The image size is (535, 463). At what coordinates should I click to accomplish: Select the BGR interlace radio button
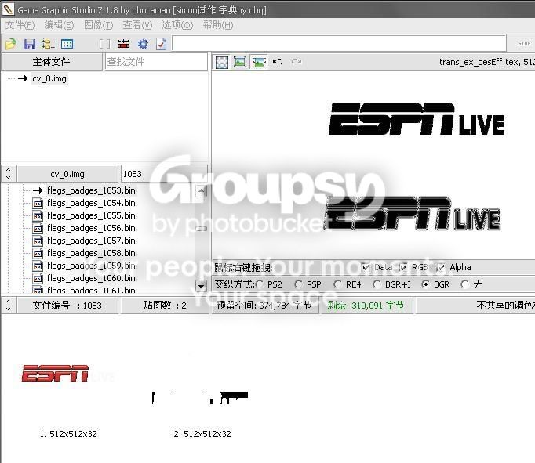pos(425,284)
